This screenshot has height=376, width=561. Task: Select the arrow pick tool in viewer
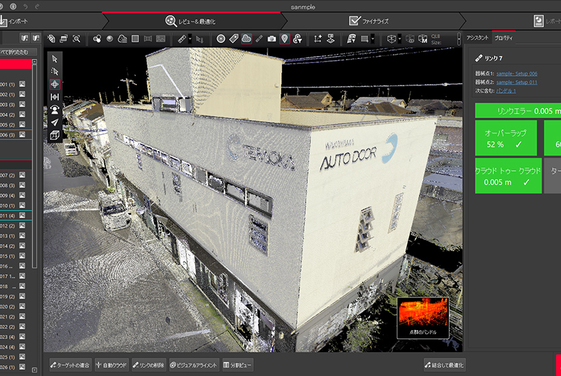tap(55, 59)
